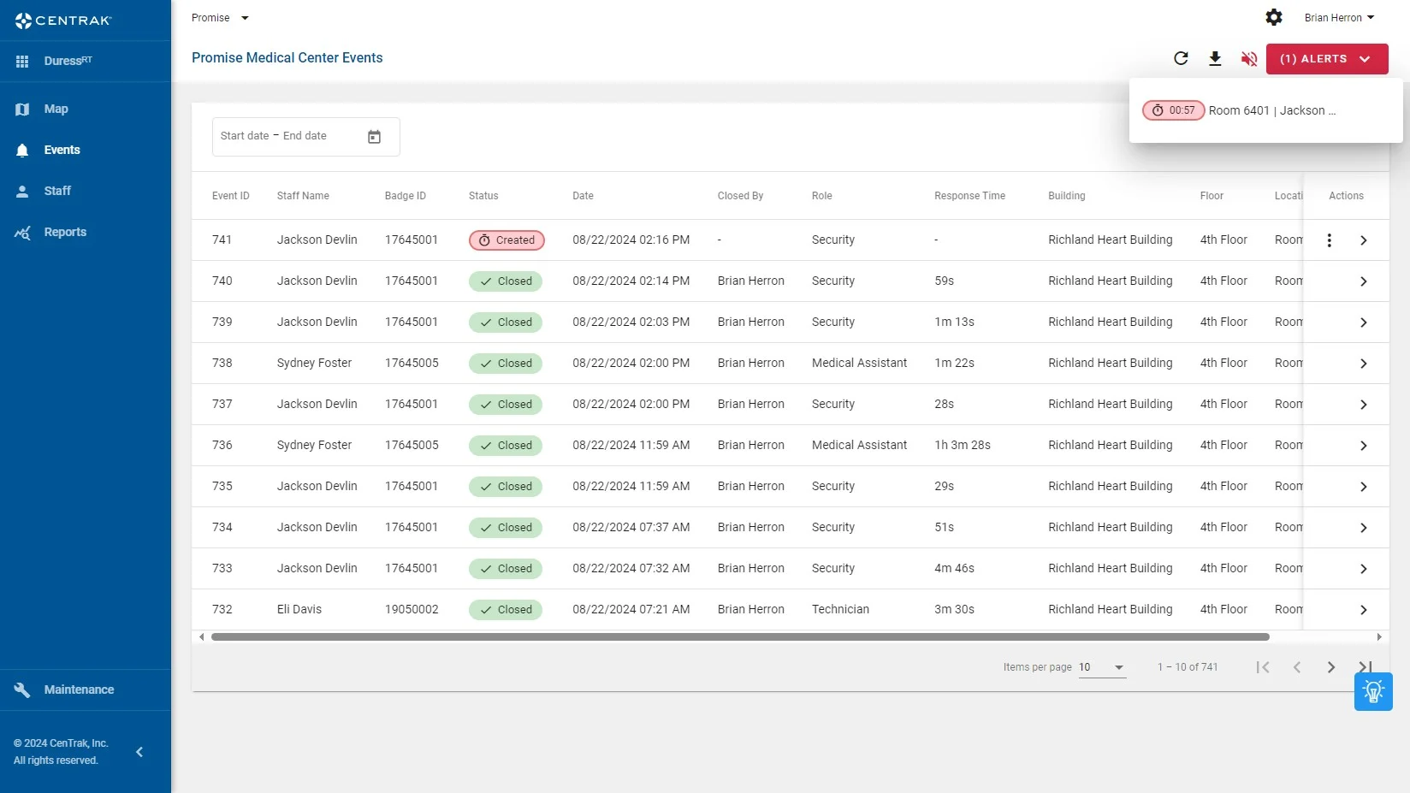Click the Promise Medical Center Events title
This screenshot has width=1410, height=793.
(287, 58)
